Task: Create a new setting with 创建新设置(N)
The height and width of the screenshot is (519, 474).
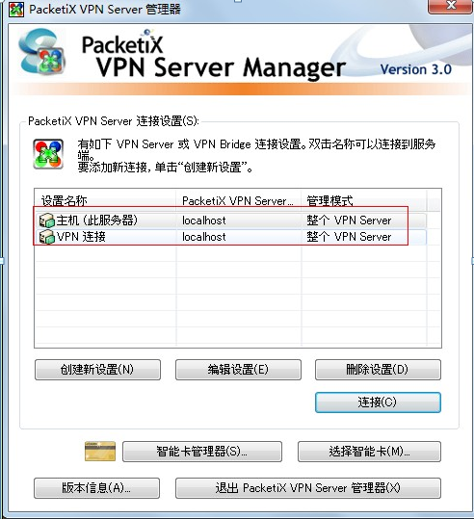Action: 97,370
